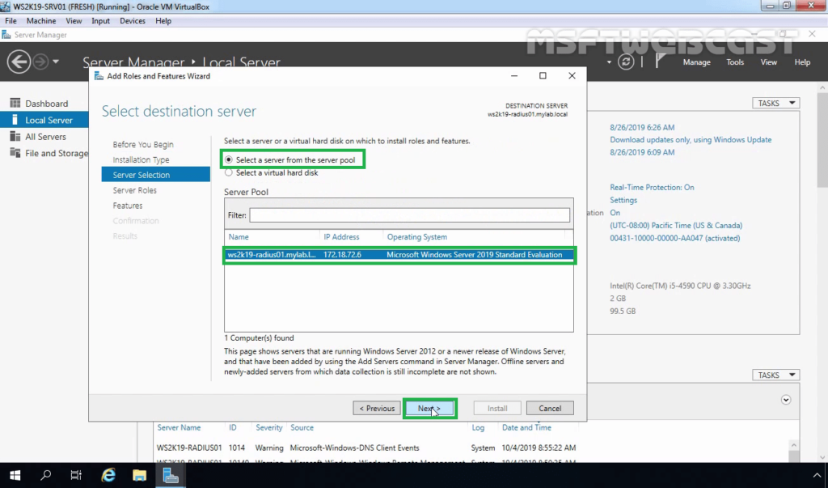Open the VirtualBox Devices menu
Viewport: 828px width, 488px height.
pos(133,20)
